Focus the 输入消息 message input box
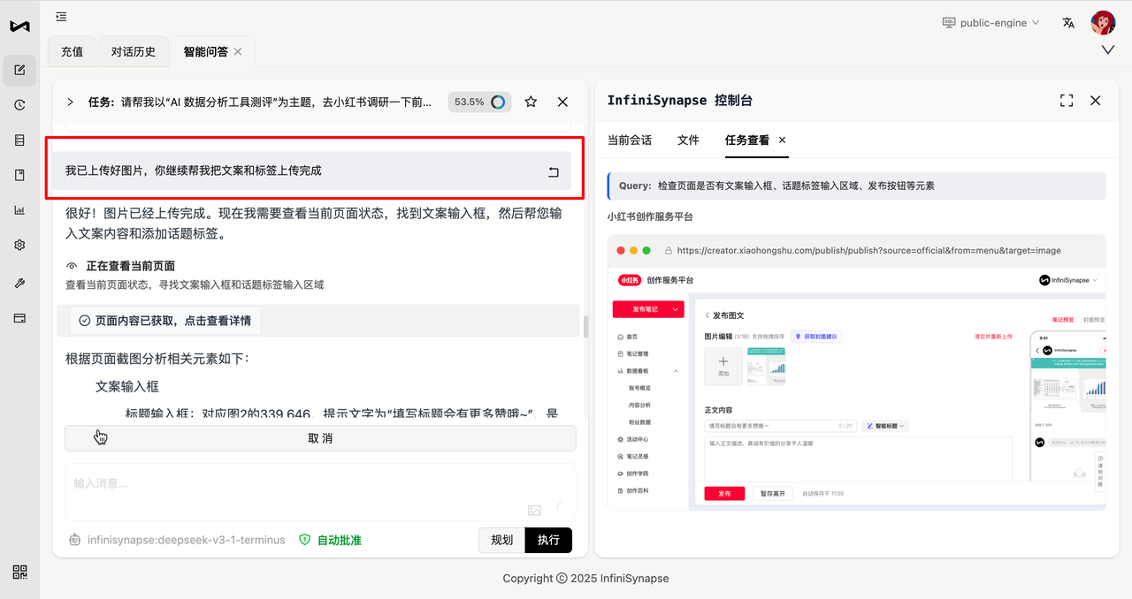This screenshot has height=599, width=1132. tap(320, 491)
